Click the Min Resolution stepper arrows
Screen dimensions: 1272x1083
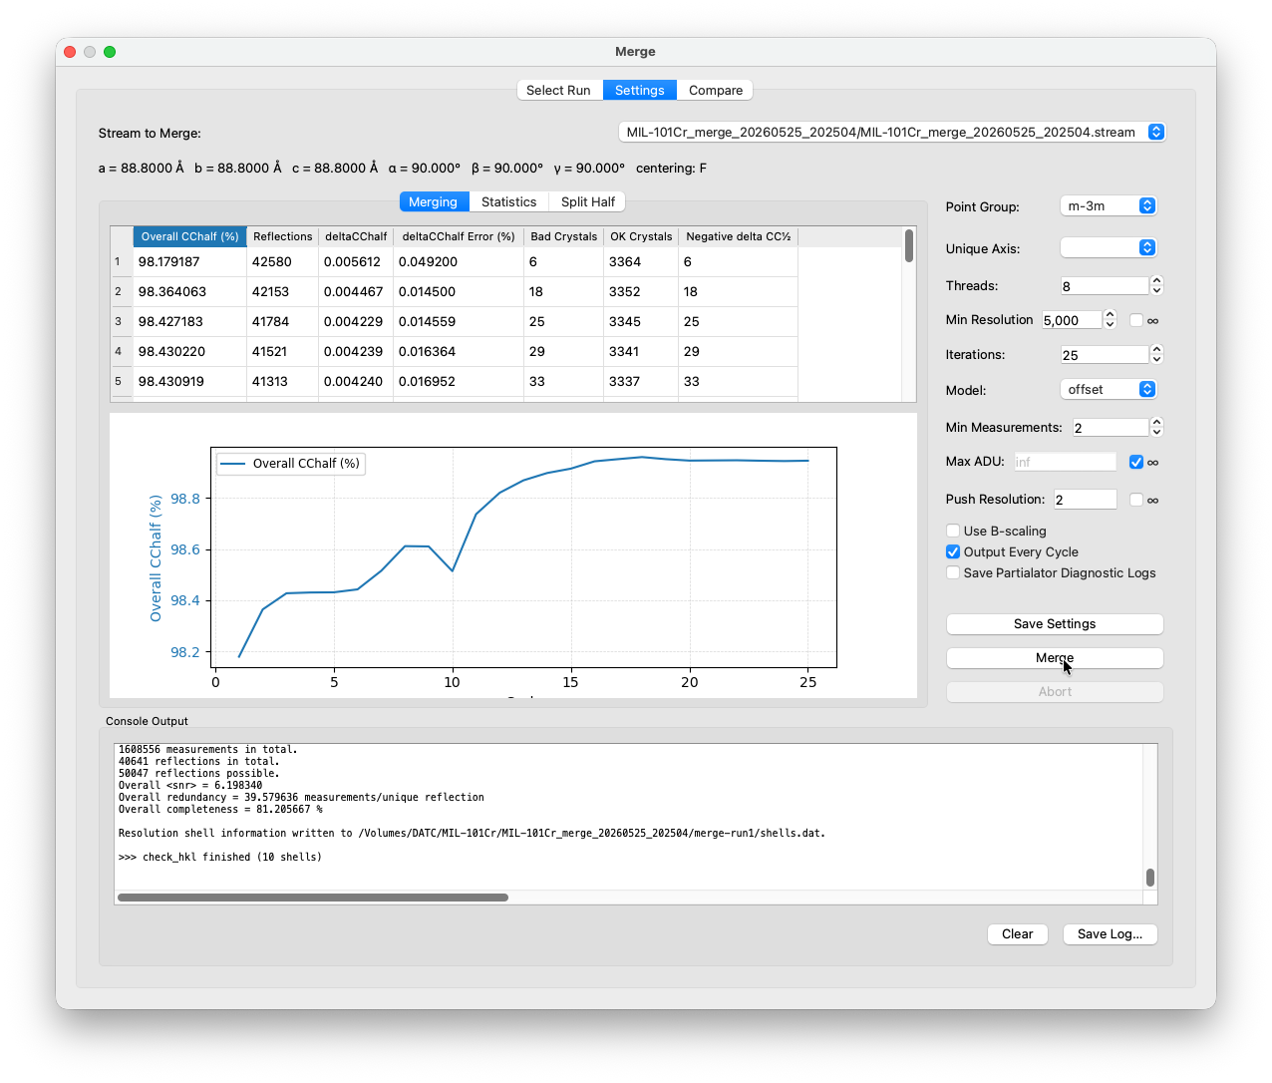[1110, 320]
